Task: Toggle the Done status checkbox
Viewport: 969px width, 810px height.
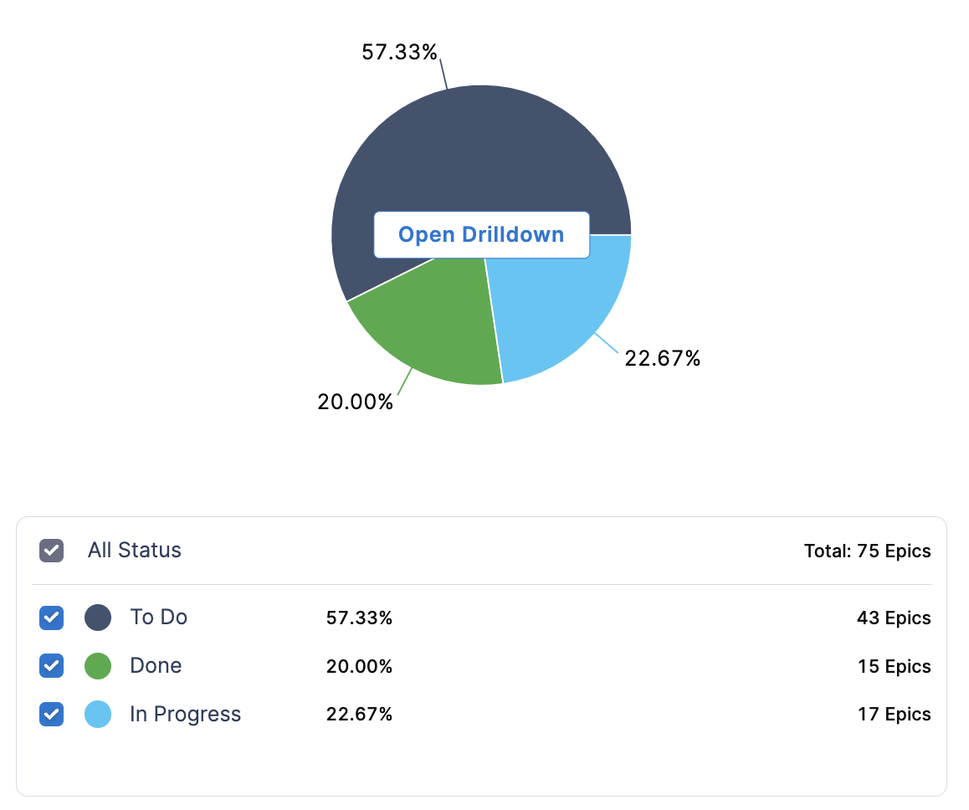Action: 52,666
